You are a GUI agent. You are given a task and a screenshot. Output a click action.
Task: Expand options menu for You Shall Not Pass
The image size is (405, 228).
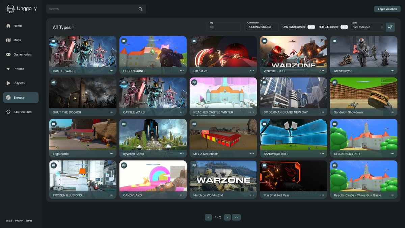322,195
